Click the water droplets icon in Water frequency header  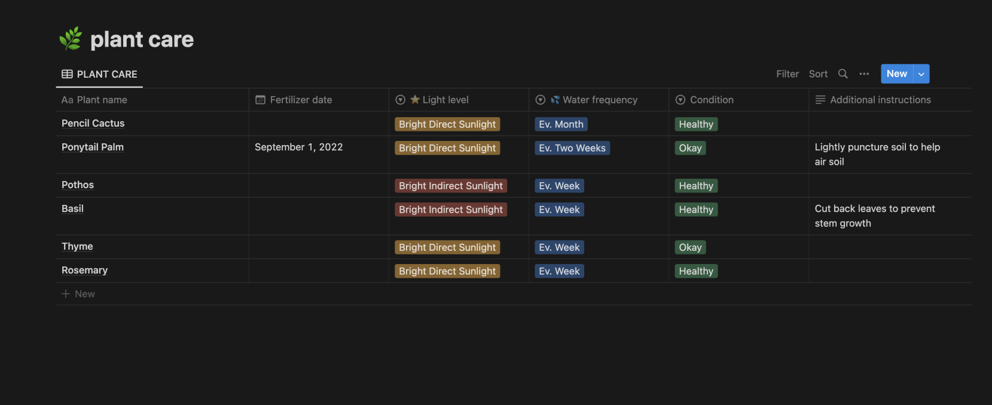(x=555, y=100)
